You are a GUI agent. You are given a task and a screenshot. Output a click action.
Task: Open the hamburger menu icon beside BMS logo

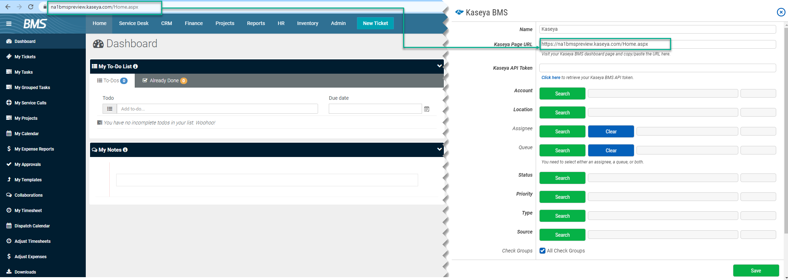coord(9,24)
